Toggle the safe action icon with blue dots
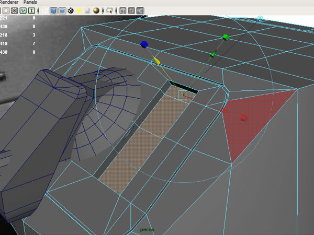This screenshot has height=235, width=314. click(x=23, y=10)
